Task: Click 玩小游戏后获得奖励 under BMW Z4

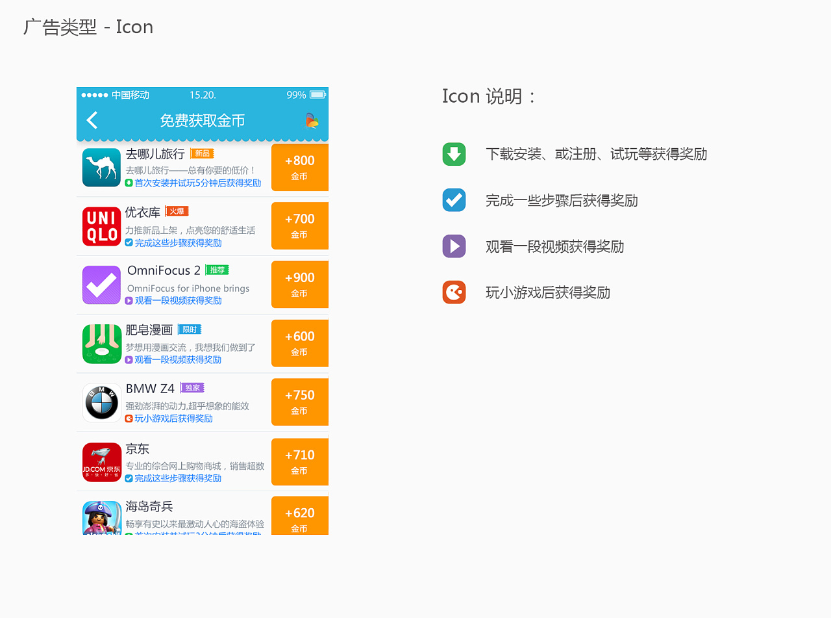Action: (175, 418)
